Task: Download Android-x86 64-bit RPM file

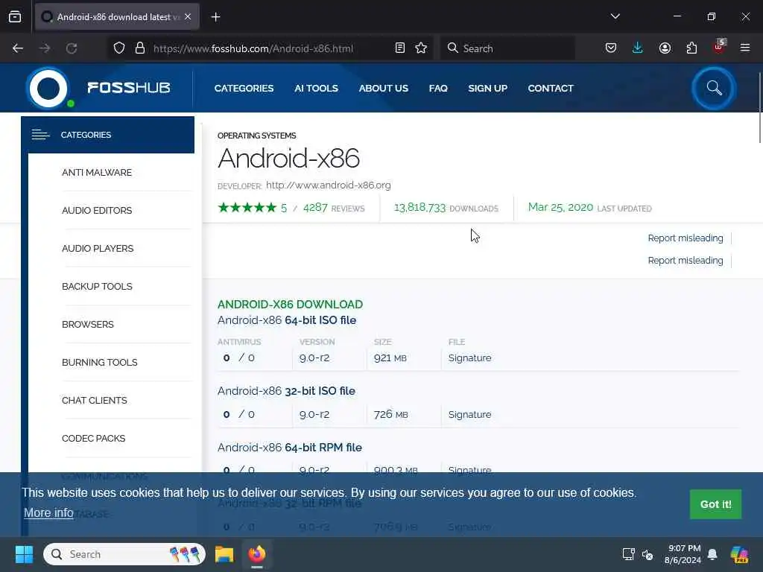Action: click(x=290, y=448)
